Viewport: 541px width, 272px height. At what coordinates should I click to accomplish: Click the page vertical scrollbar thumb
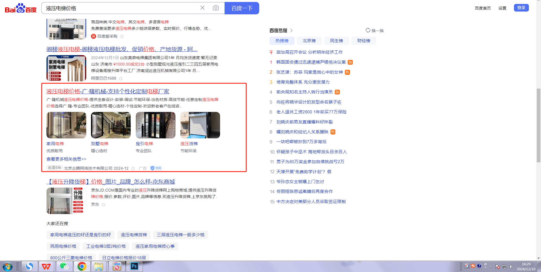[x=538, y=125]
